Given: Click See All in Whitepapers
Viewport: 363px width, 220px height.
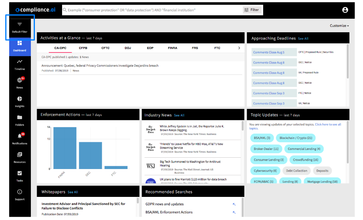Looking at the screenshot, I should pos(73,192).
